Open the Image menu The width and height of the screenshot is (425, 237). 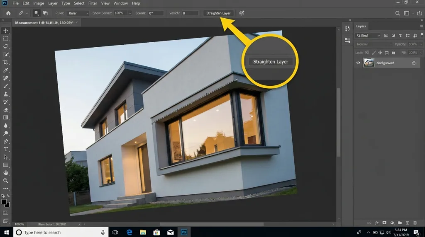click(x=39, y=3)
